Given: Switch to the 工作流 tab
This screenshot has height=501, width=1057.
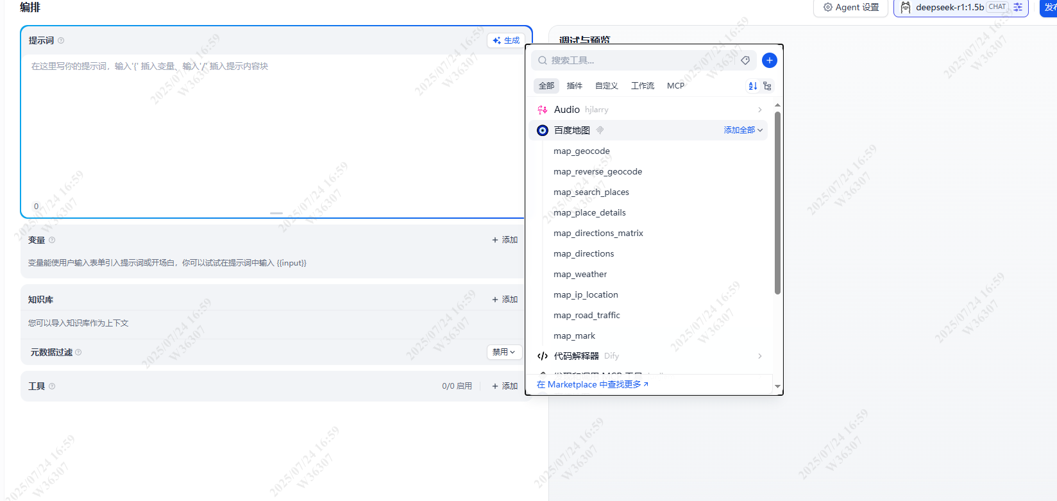Looking at the screenshot, I should pos(642,86).
